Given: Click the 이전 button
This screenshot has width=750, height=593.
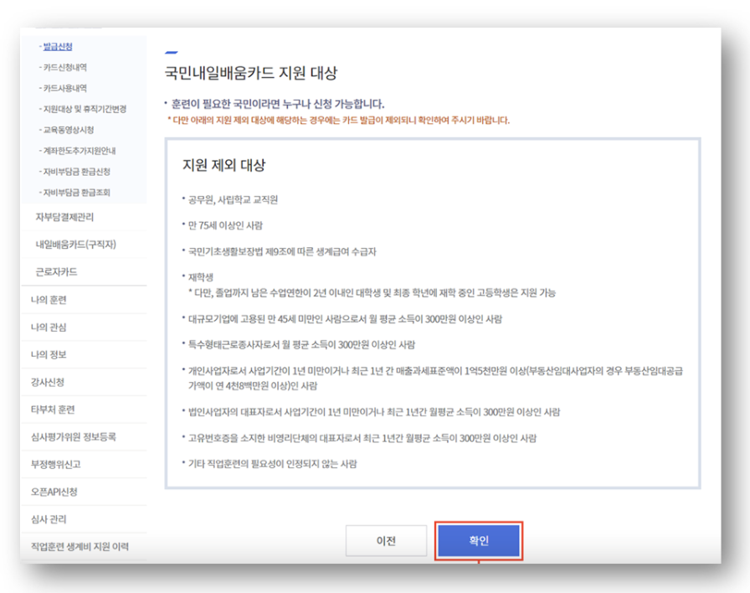Looking at the screenshot, I should coord(385,541).
